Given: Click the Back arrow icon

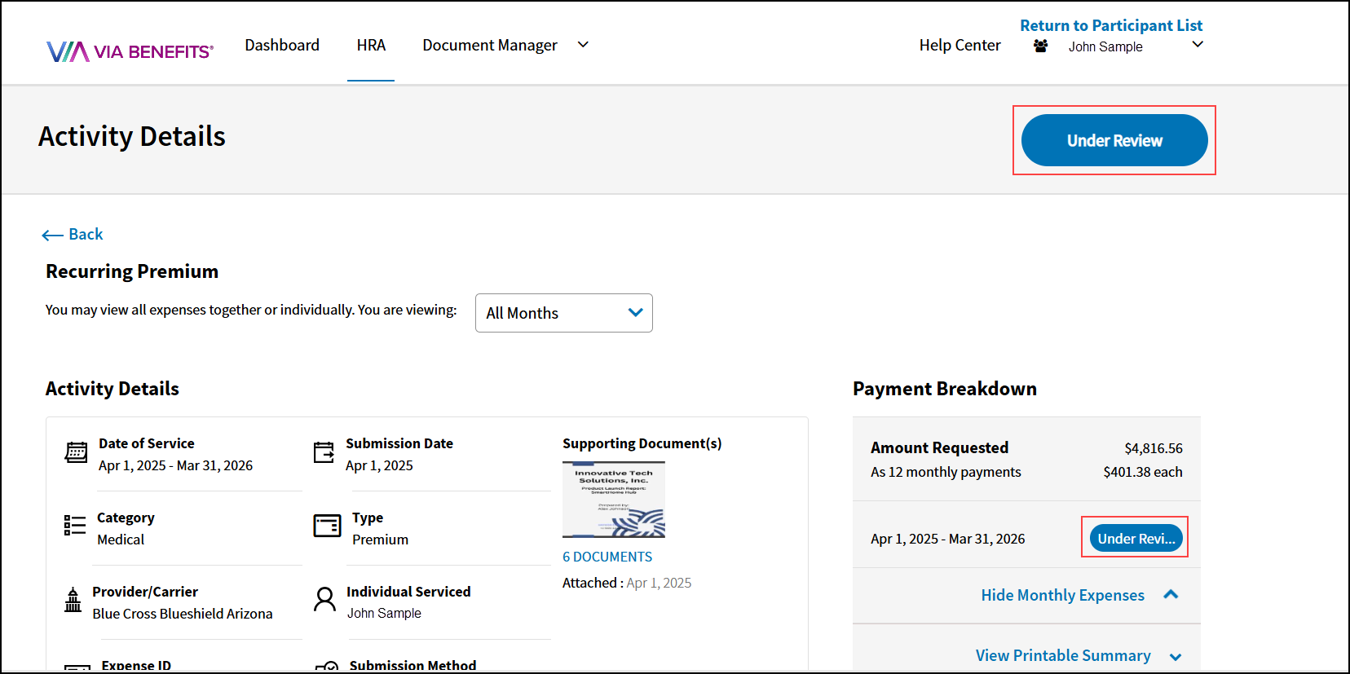Looking at the screenshot, I should 53,236.
